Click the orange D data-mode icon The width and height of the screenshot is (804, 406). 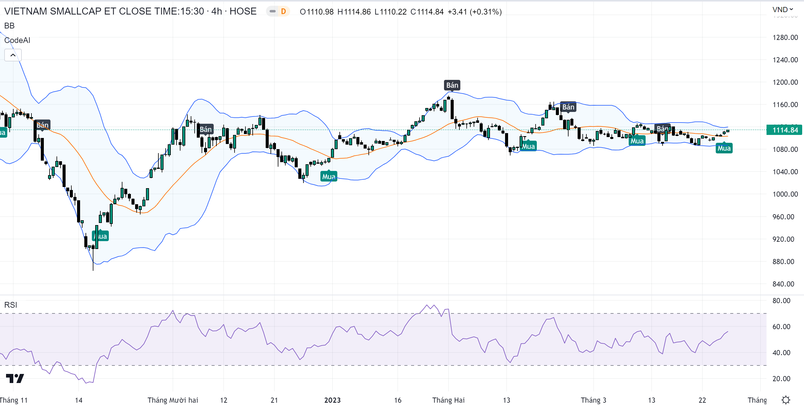coord(284,11)
